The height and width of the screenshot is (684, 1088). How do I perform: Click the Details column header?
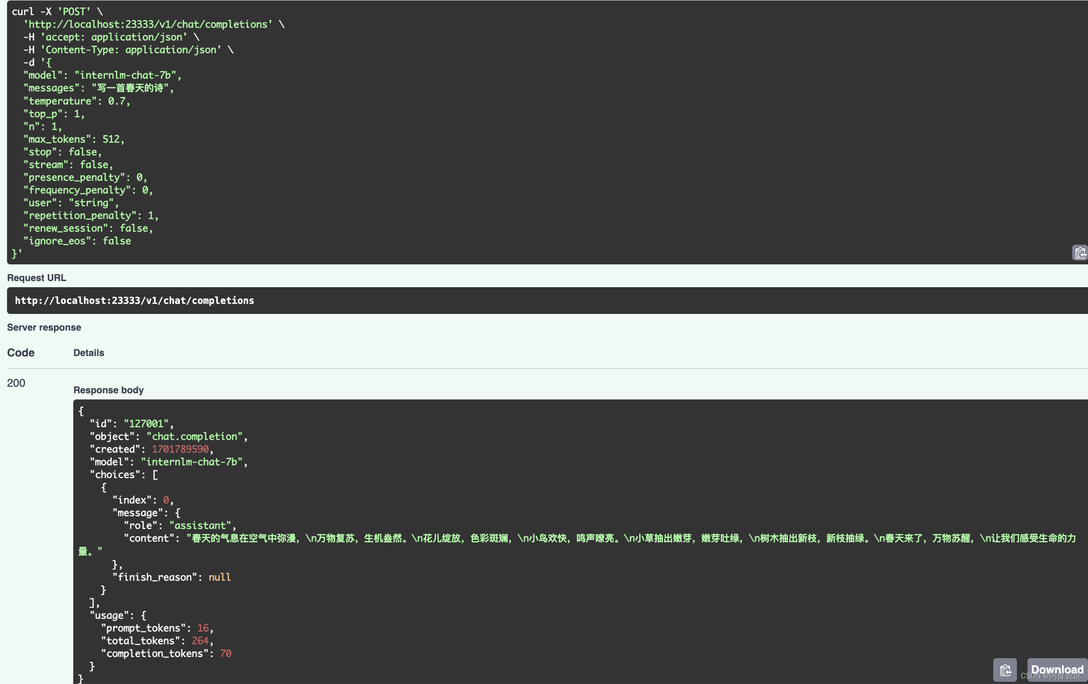click(89, 353)
